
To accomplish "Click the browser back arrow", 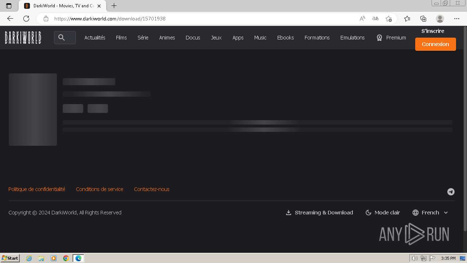I will click(10, 19).
